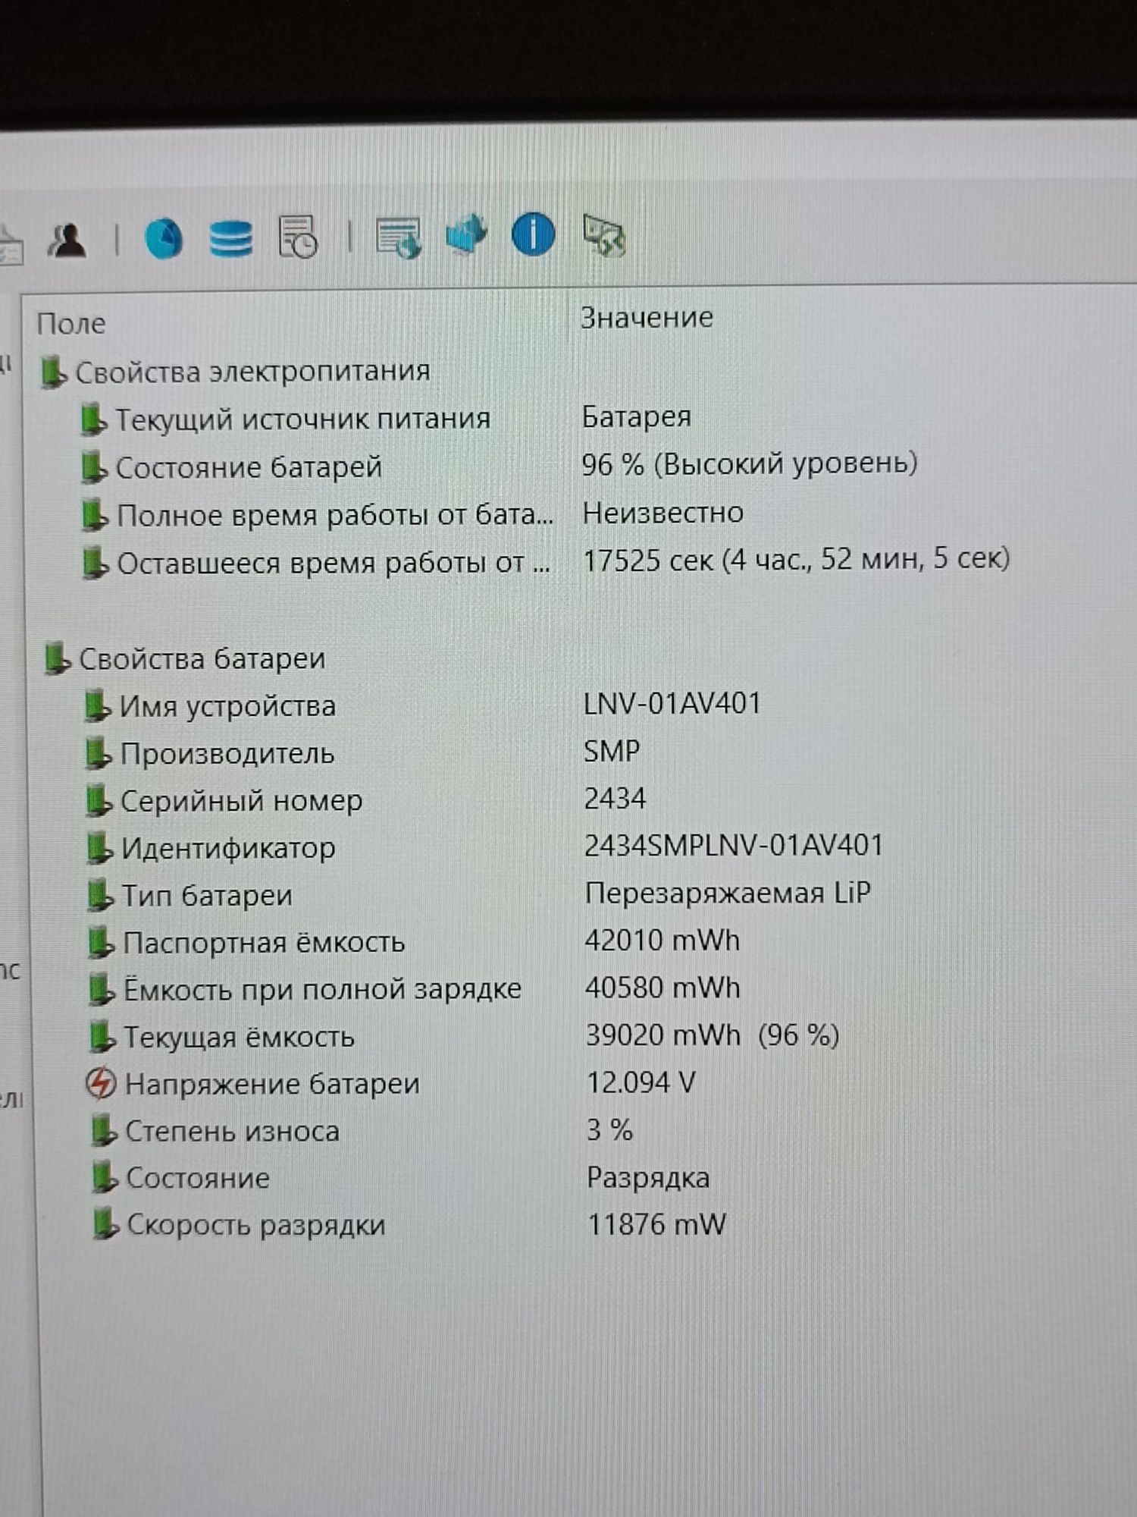Click the value LNV-01AV401

pyautogui.click(x=672, y=703)
